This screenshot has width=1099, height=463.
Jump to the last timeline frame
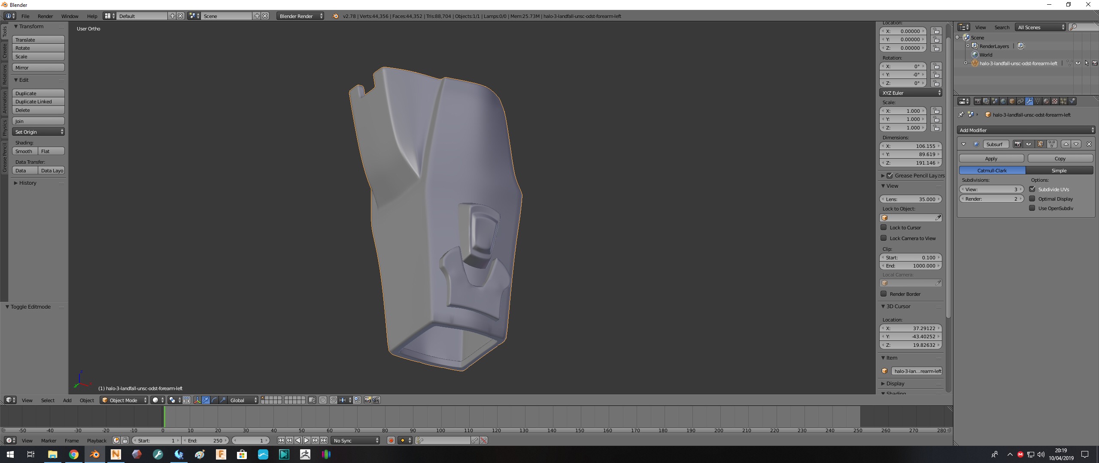coord(324,440)
